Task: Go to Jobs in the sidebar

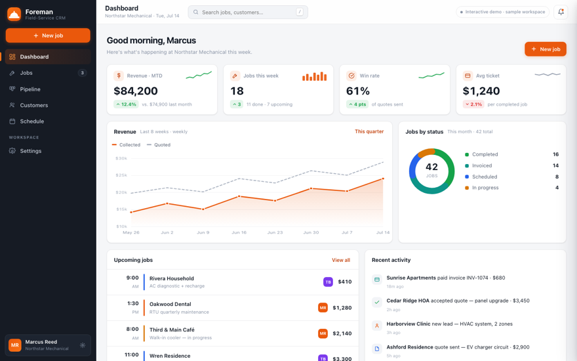Action: pos(48,73)
